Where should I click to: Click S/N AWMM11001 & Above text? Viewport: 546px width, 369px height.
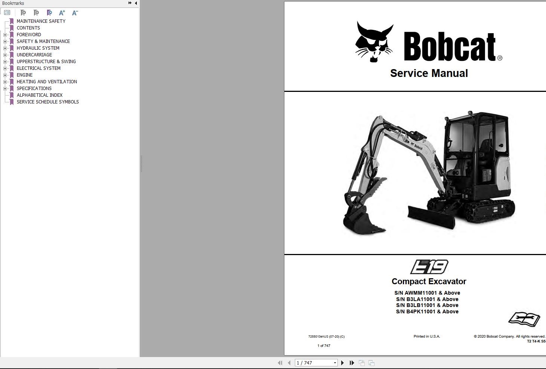coord(427,293)
